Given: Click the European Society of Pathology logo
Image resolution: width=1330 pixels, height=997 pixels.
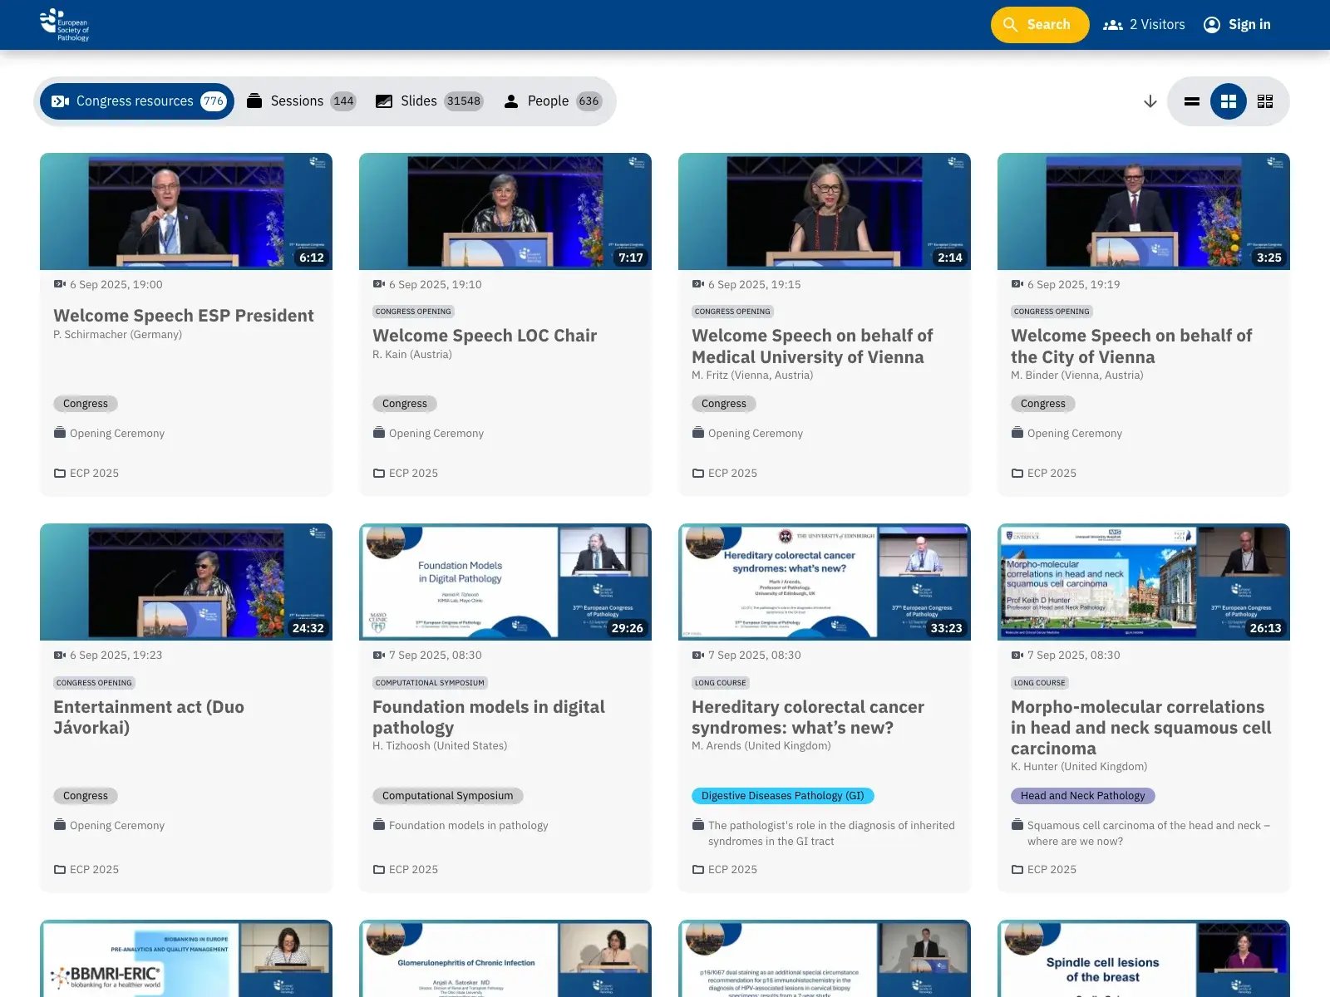Looking at the screenshot, I should point(65,25).
